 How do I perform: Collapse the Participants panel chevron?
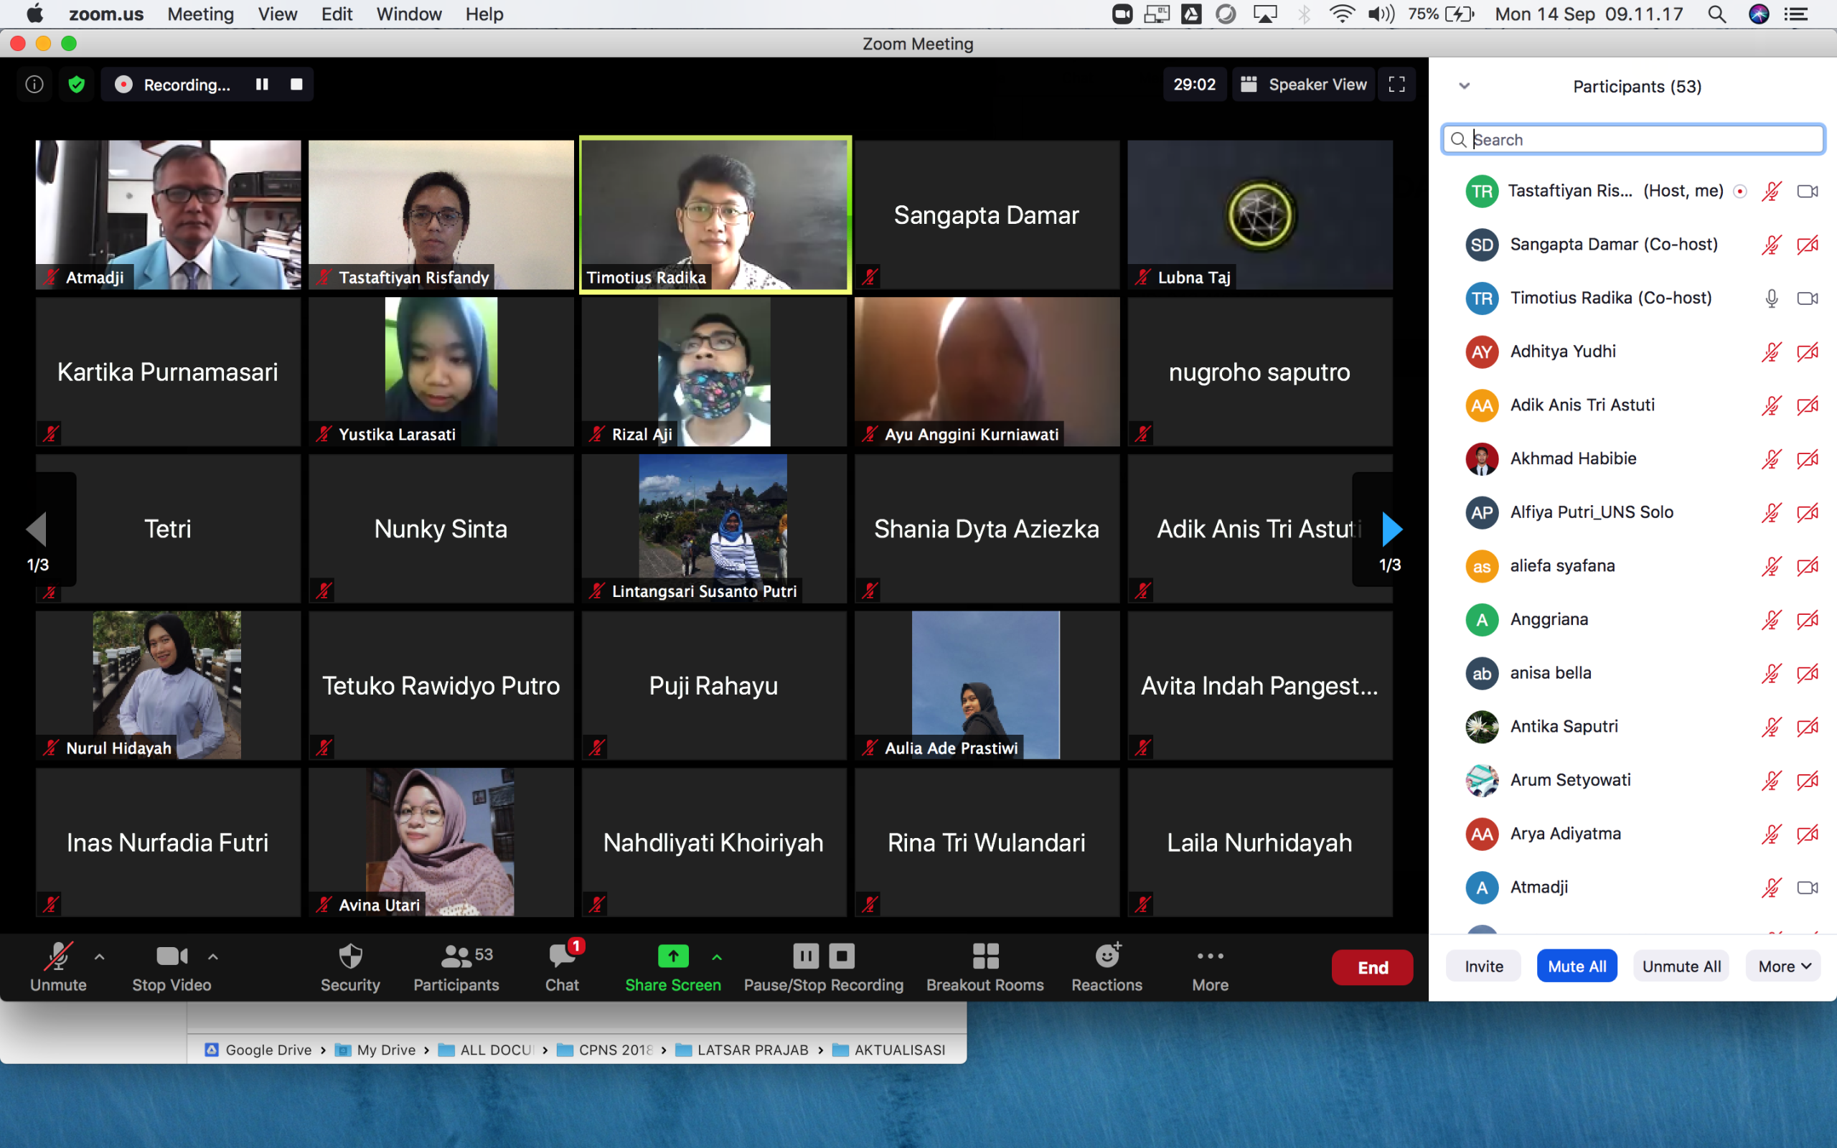(1465, 86)
